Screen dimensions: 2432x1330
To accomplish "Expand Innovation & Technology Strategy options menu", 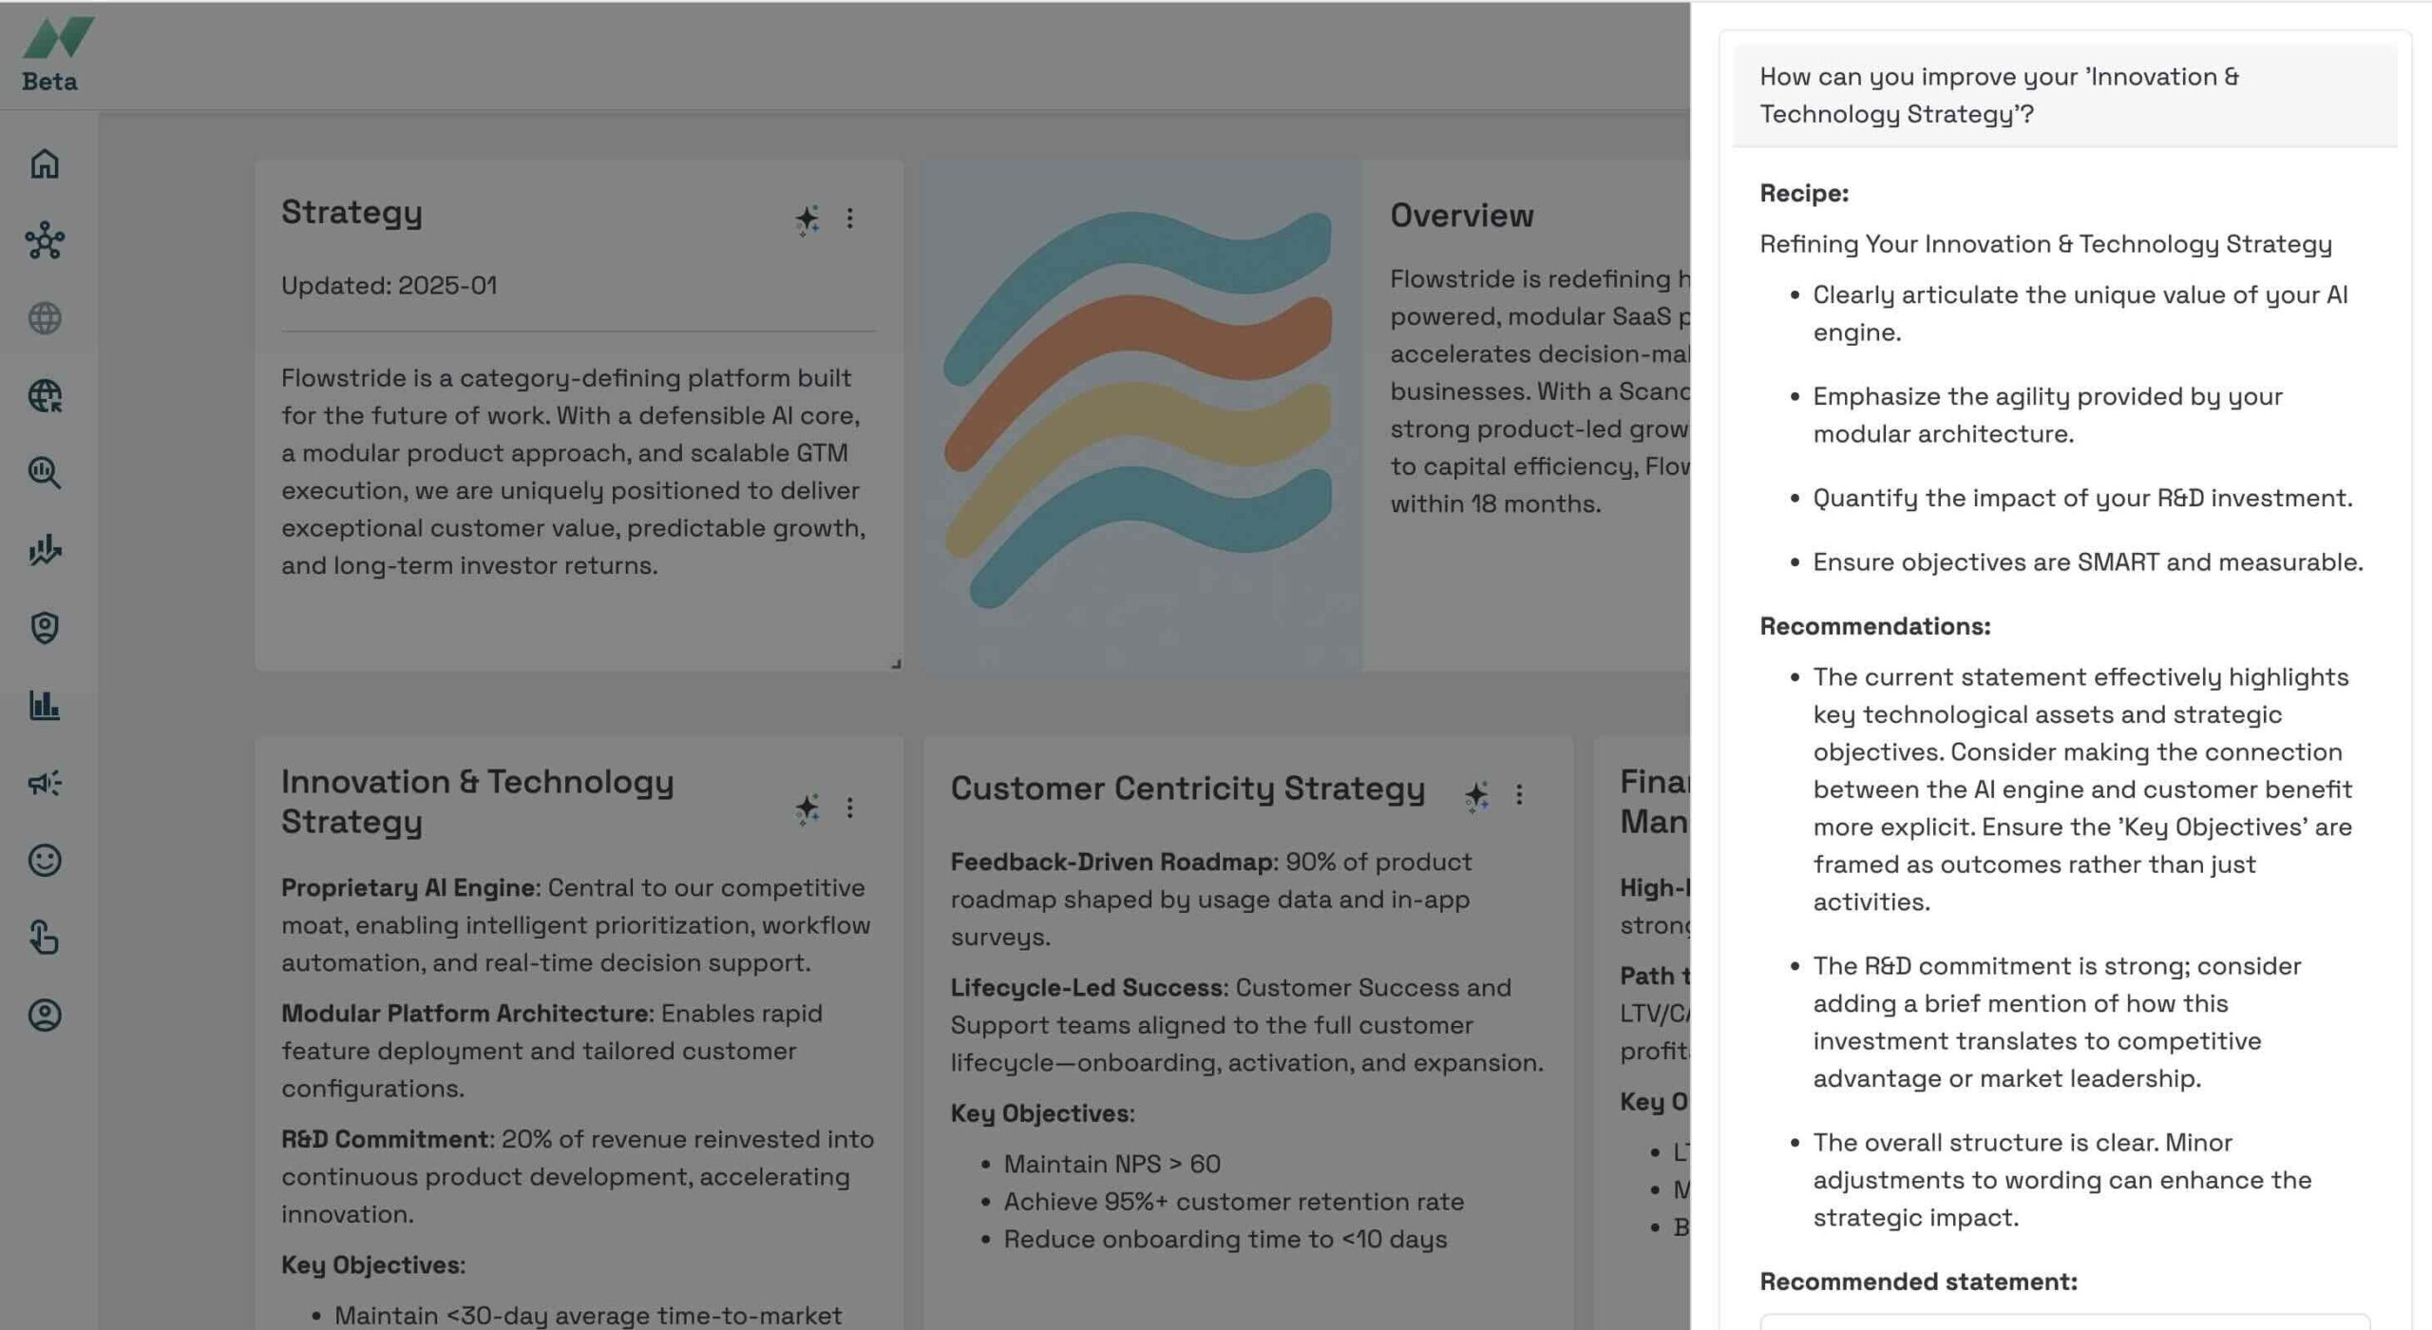I will pos(850,807).
